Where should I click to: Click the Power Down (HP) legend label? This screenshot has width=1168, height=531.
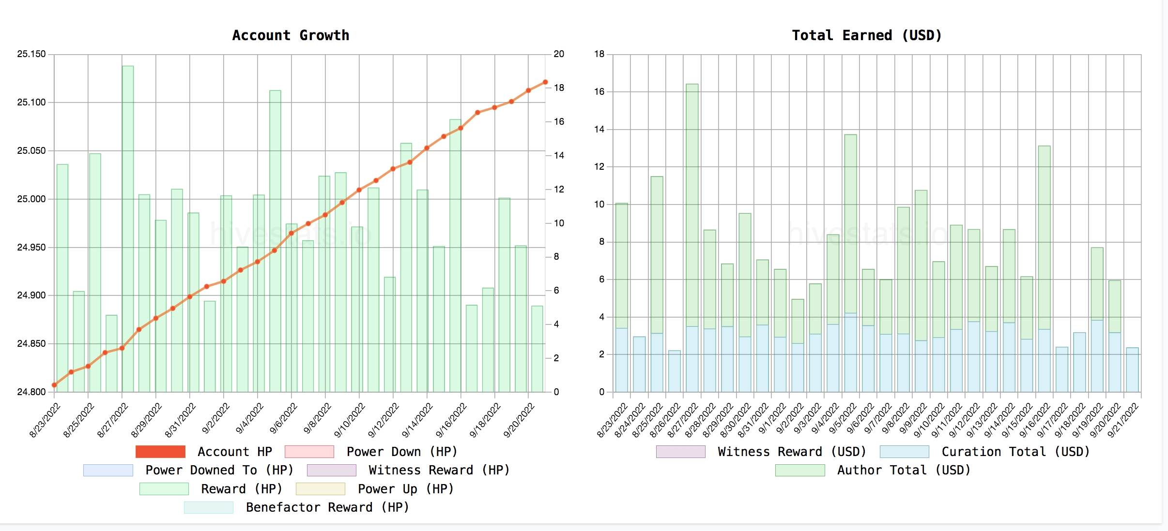[x=402, y=452]
